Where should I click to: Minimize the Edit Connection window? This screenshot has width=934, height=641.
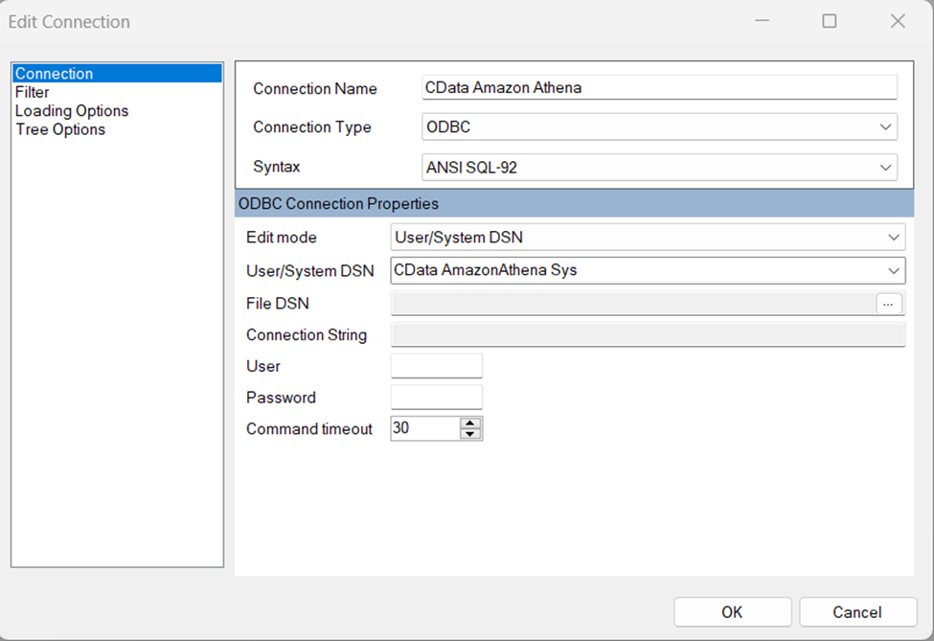tap(761, 21)
